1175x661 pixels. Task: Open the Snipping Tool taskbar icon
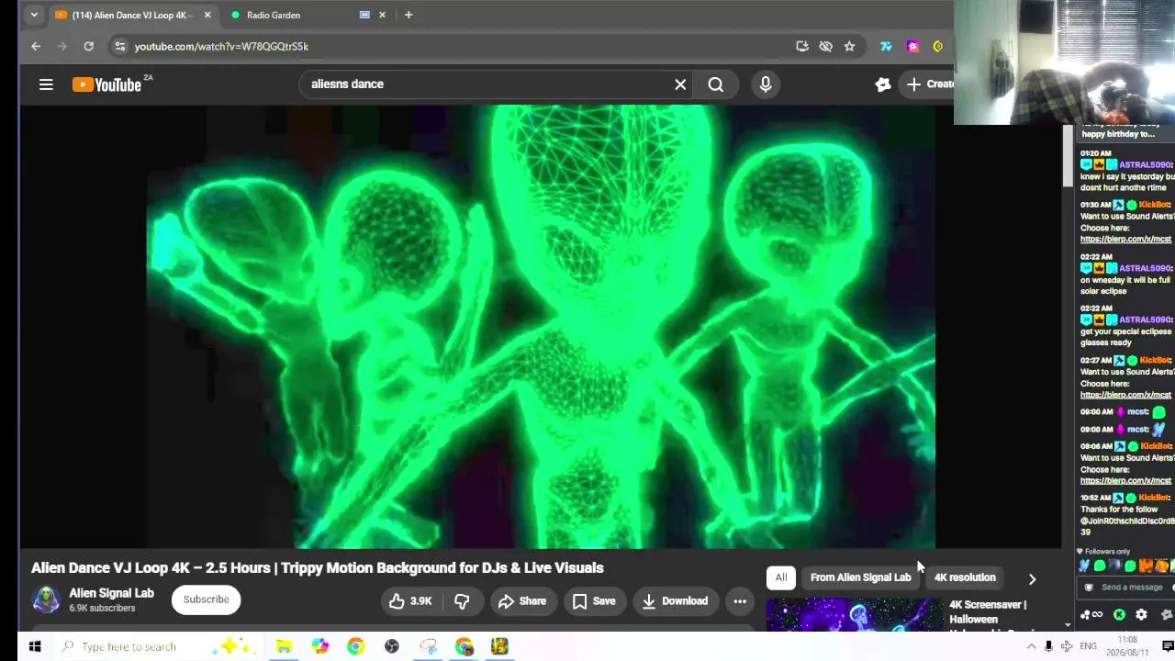[x=428, y=647]
